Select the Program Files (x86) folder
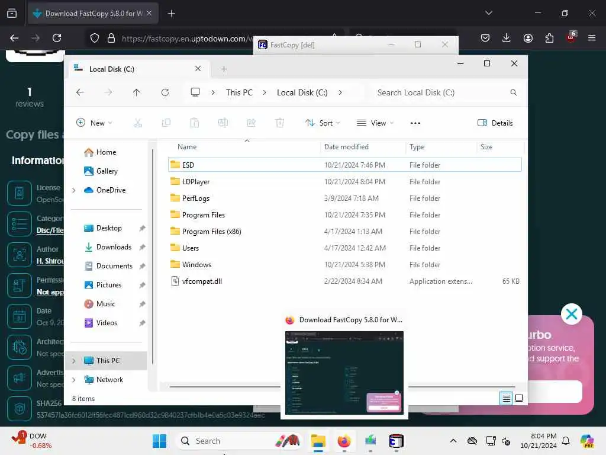606x455 pixels. pyautogui.click(x=345, y=232)
